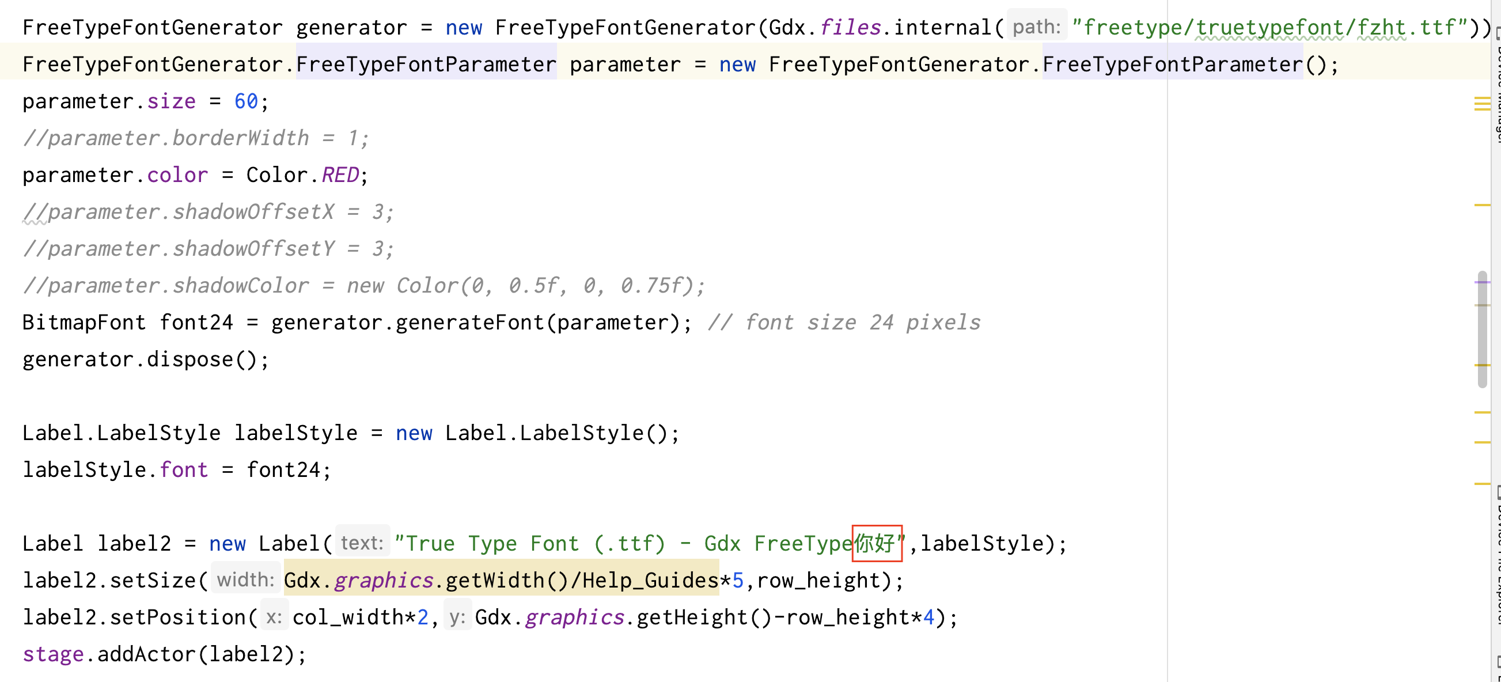
Task: Click the lowest yellow warning stripe marker
Action: tap(1482, 484)
